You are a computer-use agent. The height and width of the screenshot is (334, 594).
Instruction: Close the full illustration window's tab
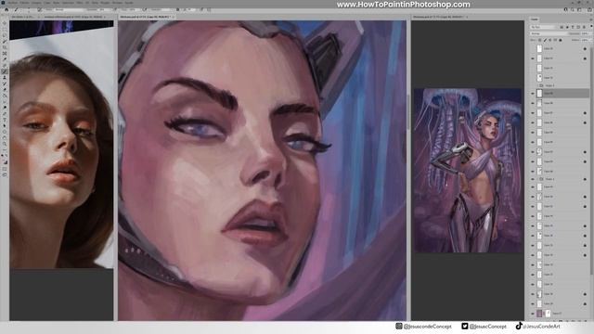(467, 17)
